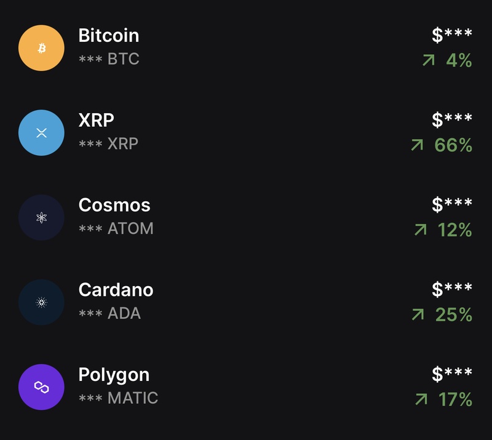Click the blue XRP coin icon
This screenshot has width=492, height=440.
pos(41,133)
